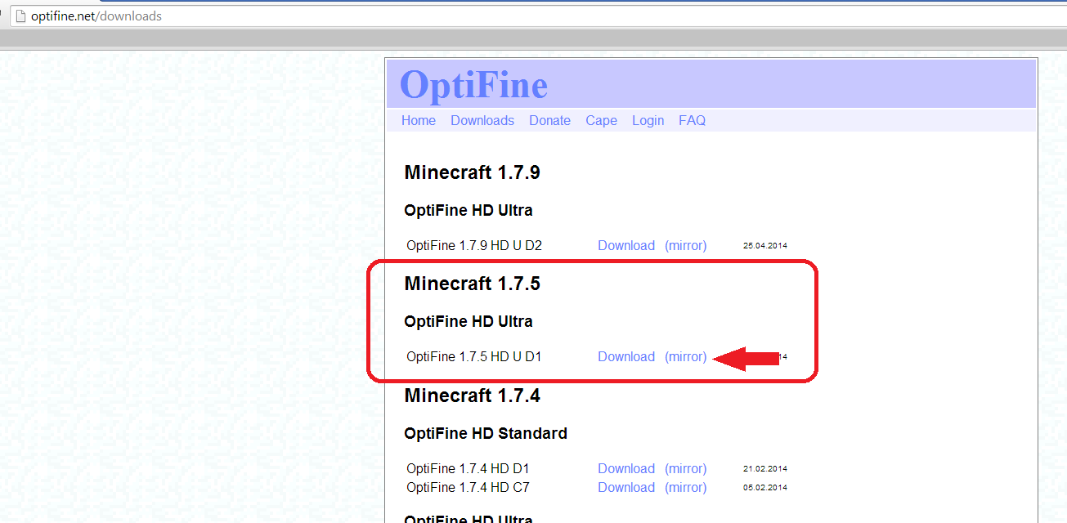Open the mirror link for OptiFine 1.7.9

[686, 245]
